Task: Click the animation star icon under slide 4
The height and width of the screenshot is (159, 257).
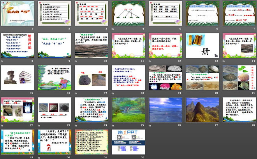Action: (x=113, y=29)
